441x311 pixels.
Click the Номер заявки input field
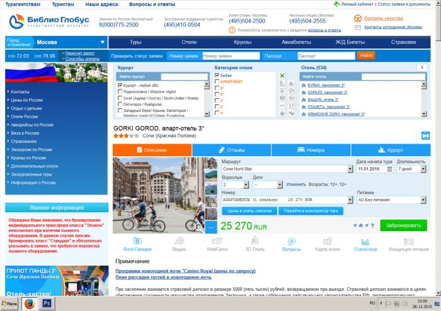[231, 56]
